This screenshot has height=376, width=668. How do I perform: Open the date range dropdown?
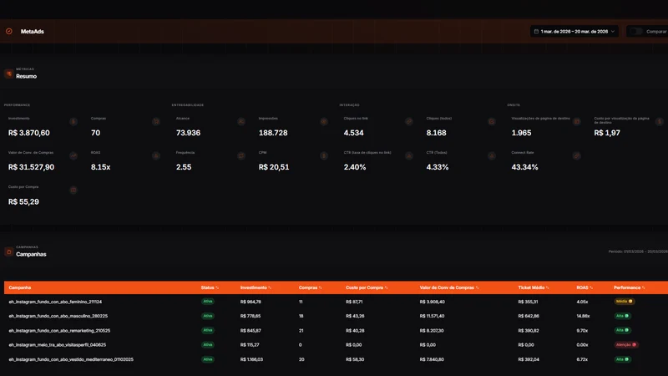pyautogui.click(x=574, y=31)
